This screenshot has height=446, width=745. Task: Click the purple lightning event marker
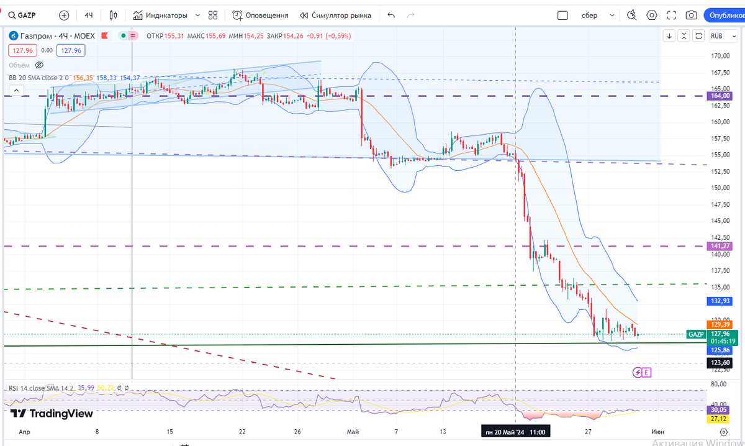[636, 373]
